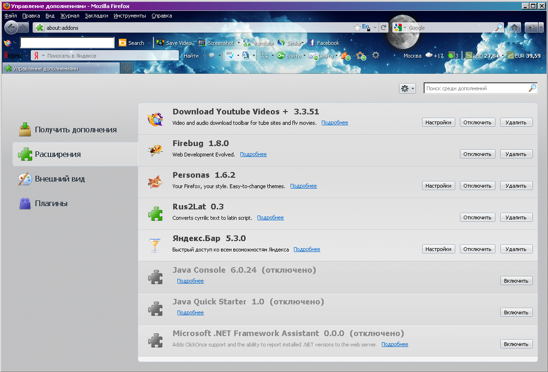Click the Screenshot toolbar button

coord(216,43)
